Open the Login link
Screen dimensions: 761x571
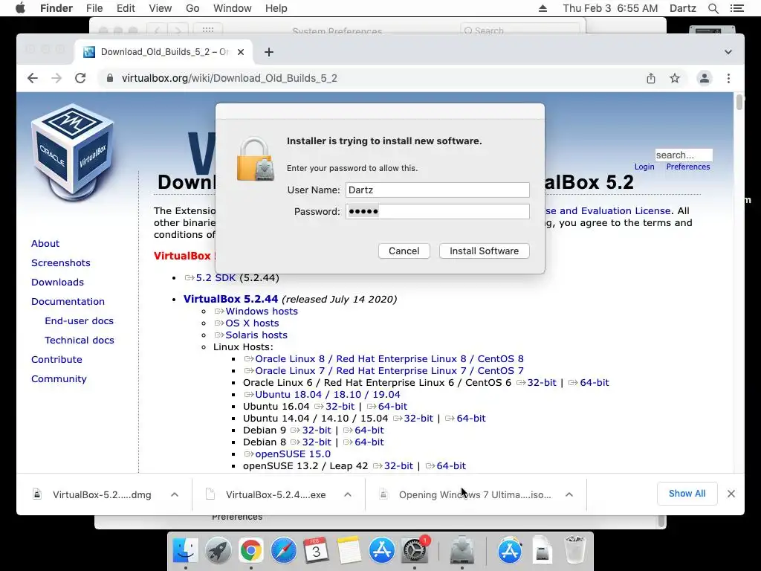click(x=644, y=167)
